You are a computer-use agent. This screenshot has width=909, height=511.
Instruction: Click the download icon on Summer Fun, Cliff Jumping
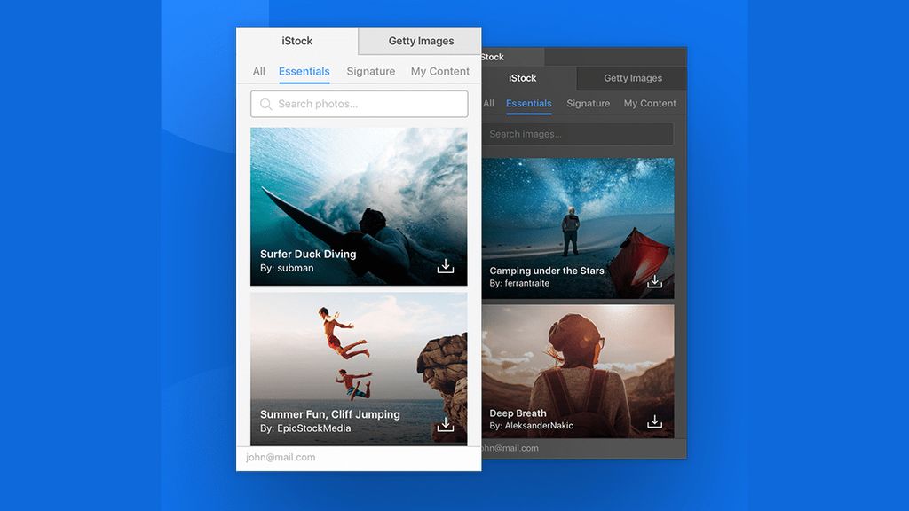445,424
